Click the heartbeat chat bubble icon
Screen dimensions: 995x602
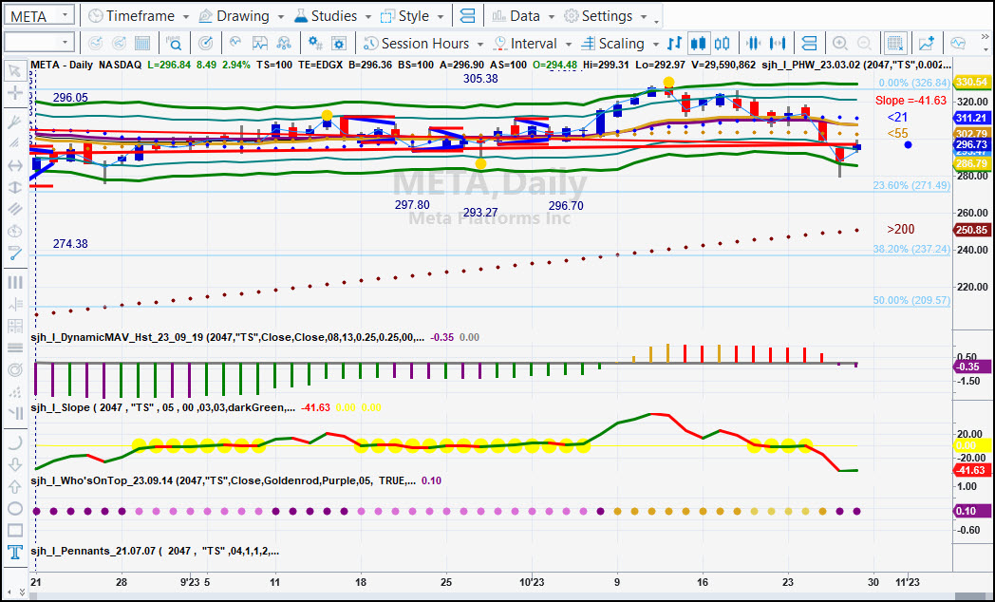(x=958, y=43)
